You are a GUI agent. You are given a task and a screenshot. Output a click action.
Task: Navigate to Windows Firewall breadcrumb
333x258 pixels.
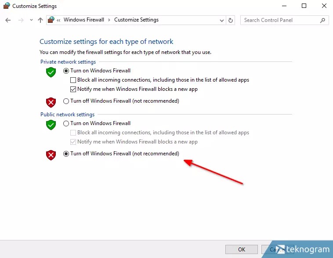(84, 20)
